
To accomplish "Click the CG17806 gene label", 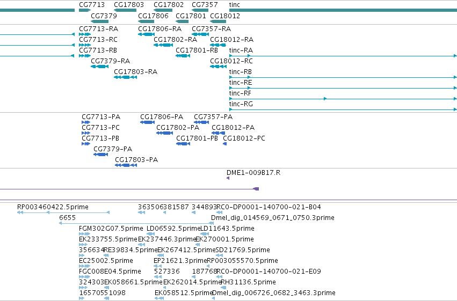I will coord(153,16).
